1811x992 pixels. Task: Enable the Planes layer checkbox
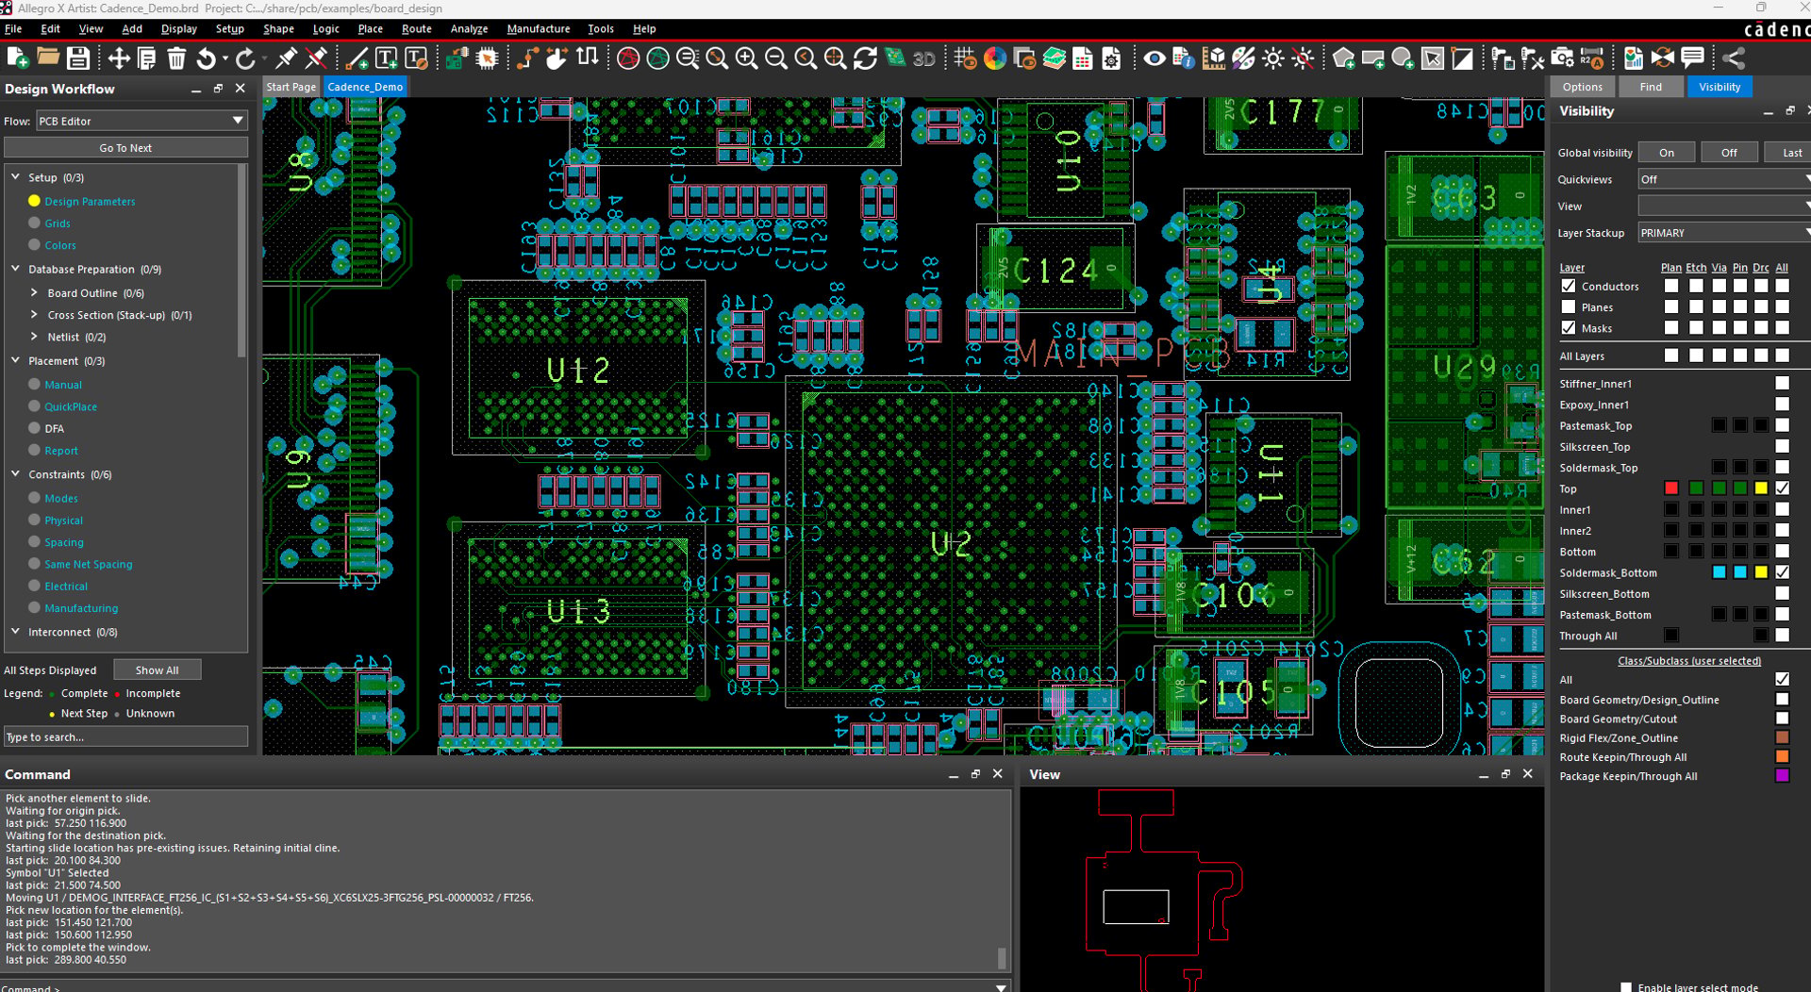point(1569,306)
